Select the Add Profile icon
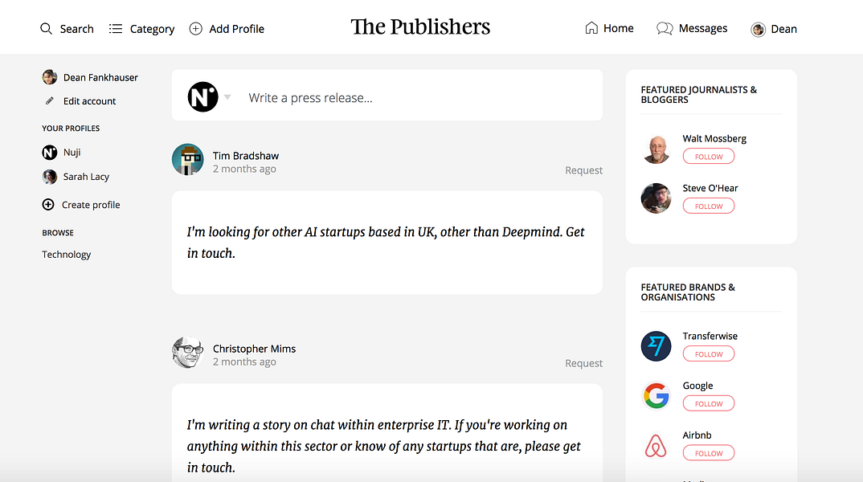The height and width of the screenshot is (482, 863). tap(195, 28)
